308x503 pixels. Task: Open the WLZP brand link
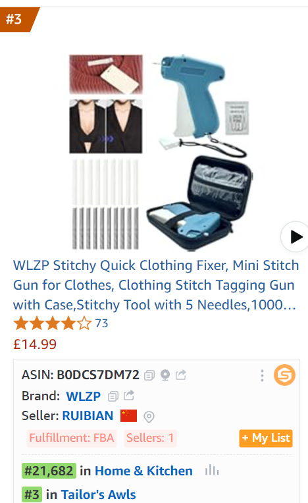[84, 396]
